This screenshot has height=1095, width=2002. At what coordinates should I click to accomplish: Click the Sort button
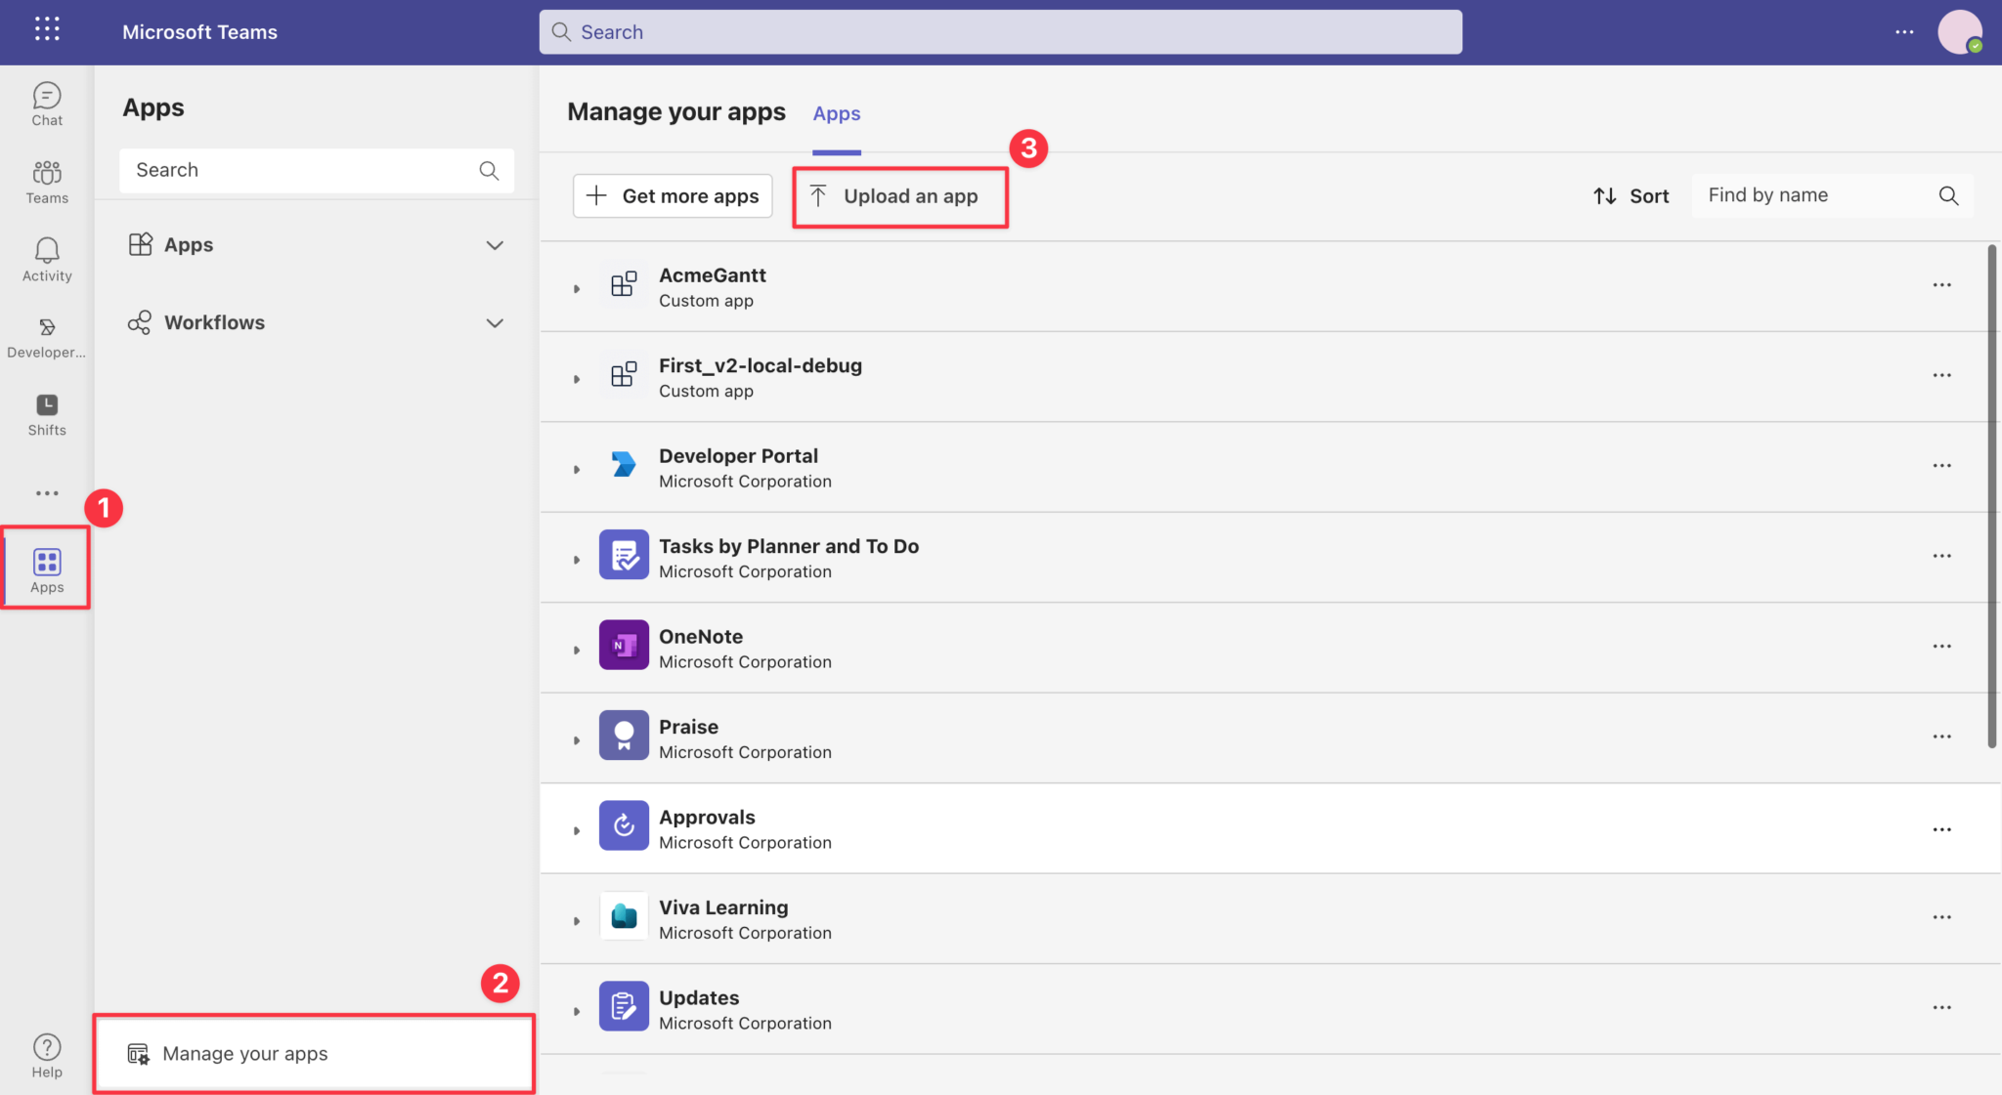tap(1631, 196)
